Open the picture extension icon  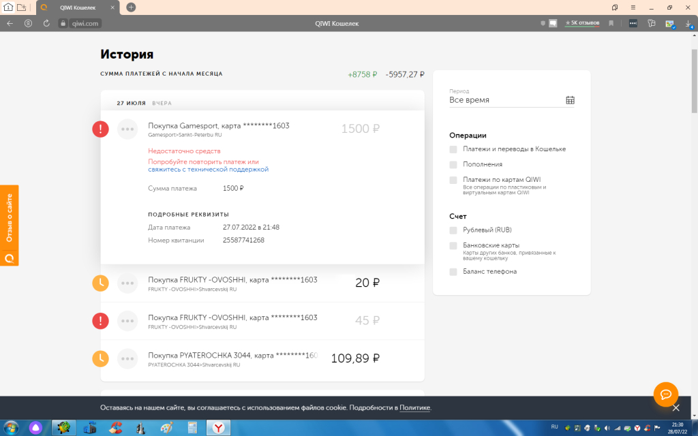(670, 24)
